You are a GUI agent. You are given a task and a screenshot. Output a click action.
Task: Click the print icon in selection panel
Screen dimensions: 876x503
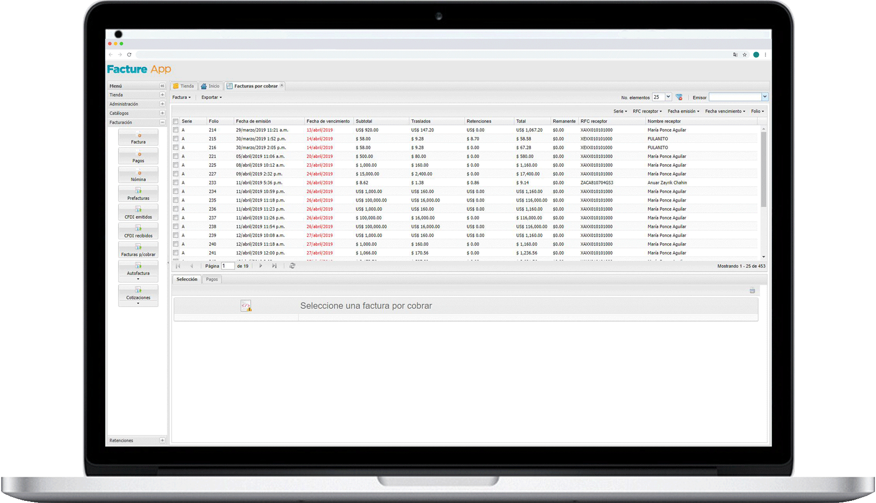[x=752, y=291]
